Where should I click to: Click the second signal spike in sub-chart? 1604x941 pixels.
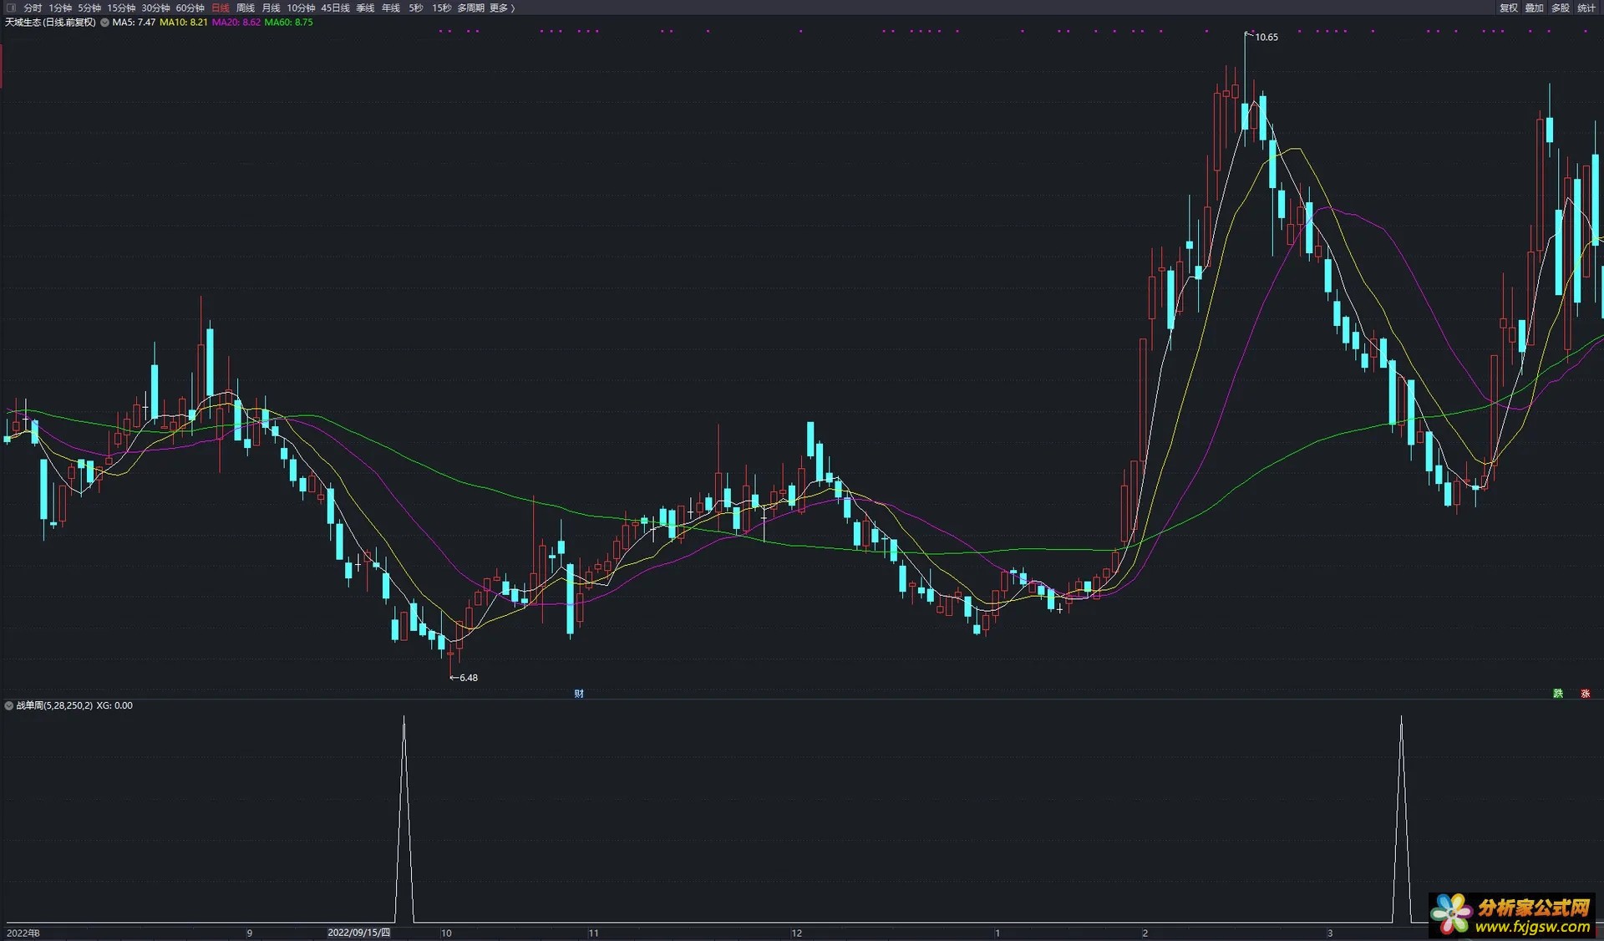(x=1401, y=819)
